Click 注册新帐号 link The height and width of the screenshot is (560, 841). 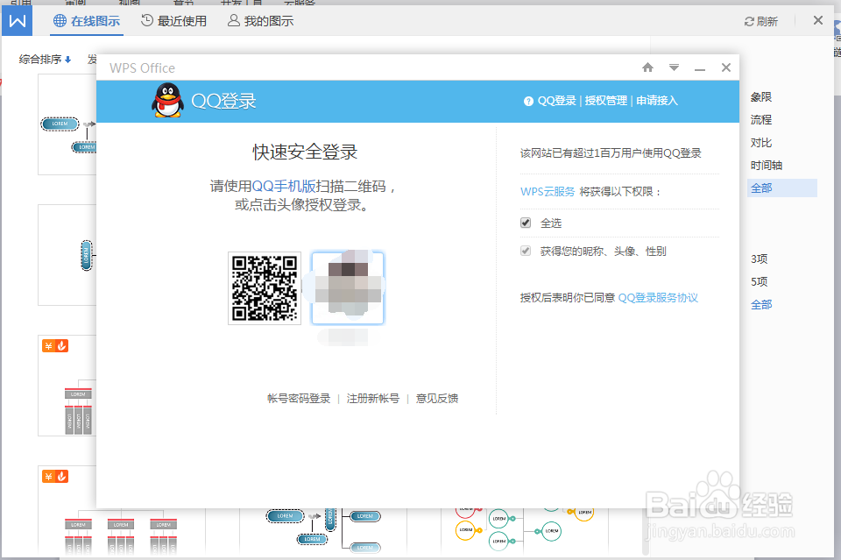coord(373,399)
